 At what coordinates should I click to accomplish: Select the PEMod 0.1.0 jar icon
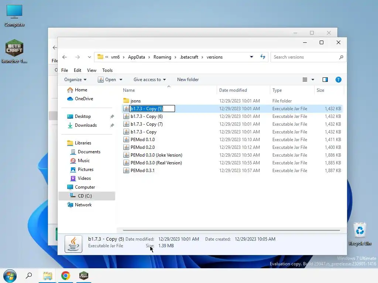tap(126, 139)
